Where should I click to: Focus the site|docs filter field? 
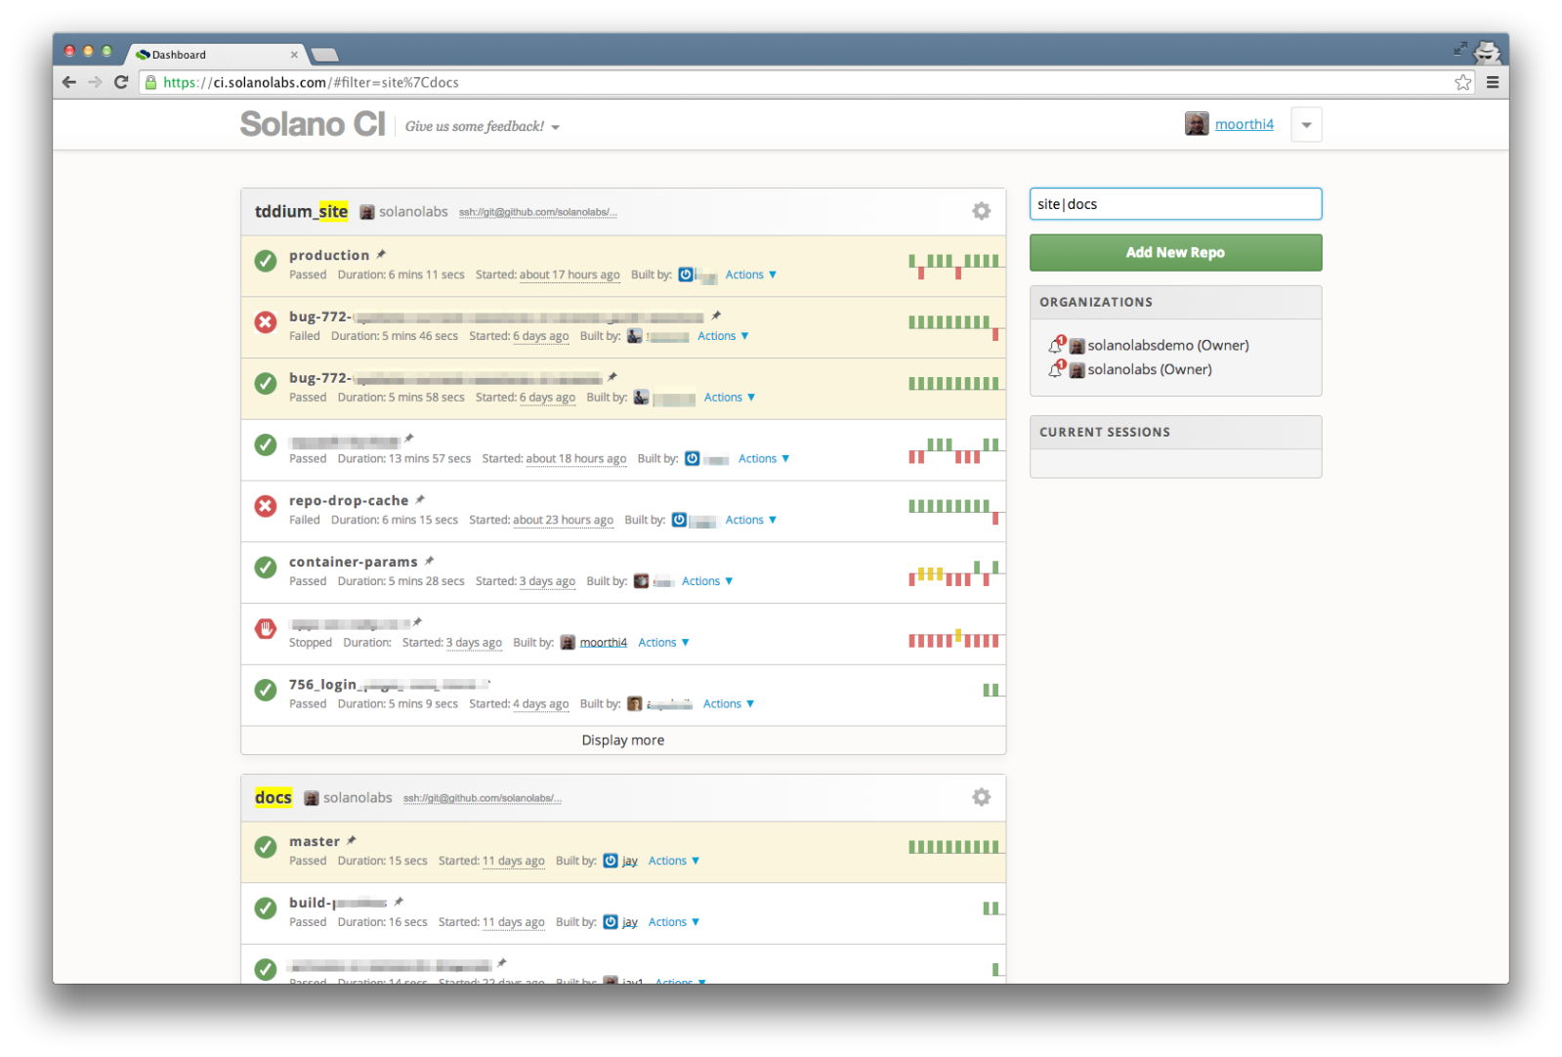point(1175,204)
